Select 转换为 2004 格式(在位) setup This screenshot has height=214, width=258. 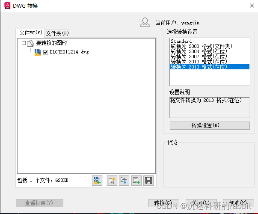pyautogui.click(x=210, y=51)
